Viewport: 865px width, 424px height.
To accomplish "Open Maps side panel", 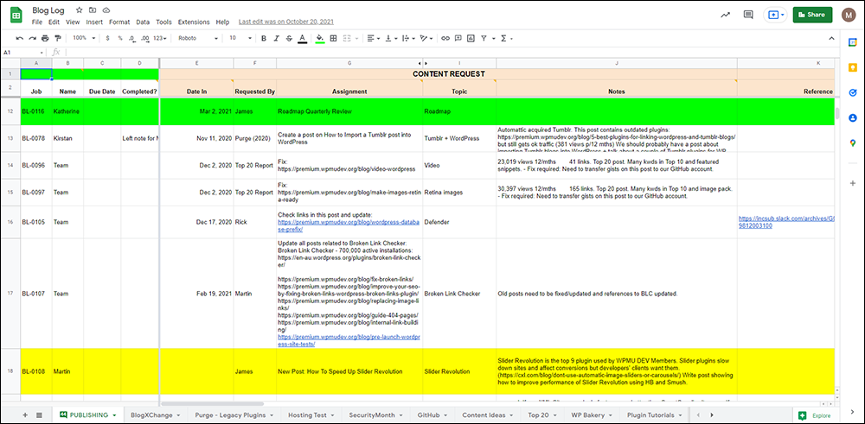I will tap(852, 143).
